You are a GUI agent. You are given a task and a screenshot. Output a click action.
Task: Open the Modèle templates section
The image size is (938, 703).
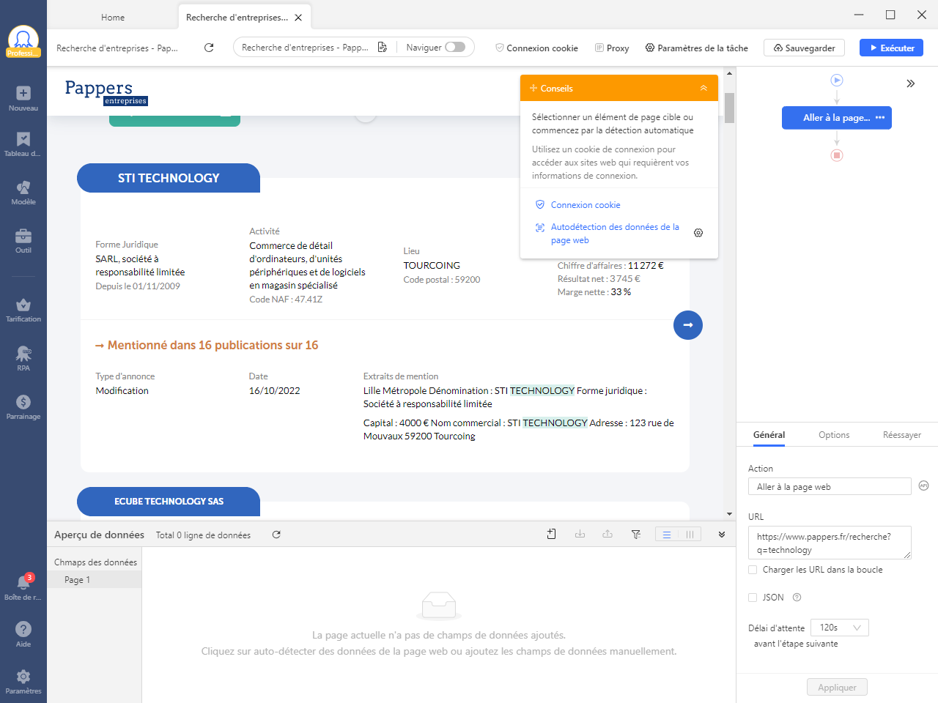click(23, 193)
